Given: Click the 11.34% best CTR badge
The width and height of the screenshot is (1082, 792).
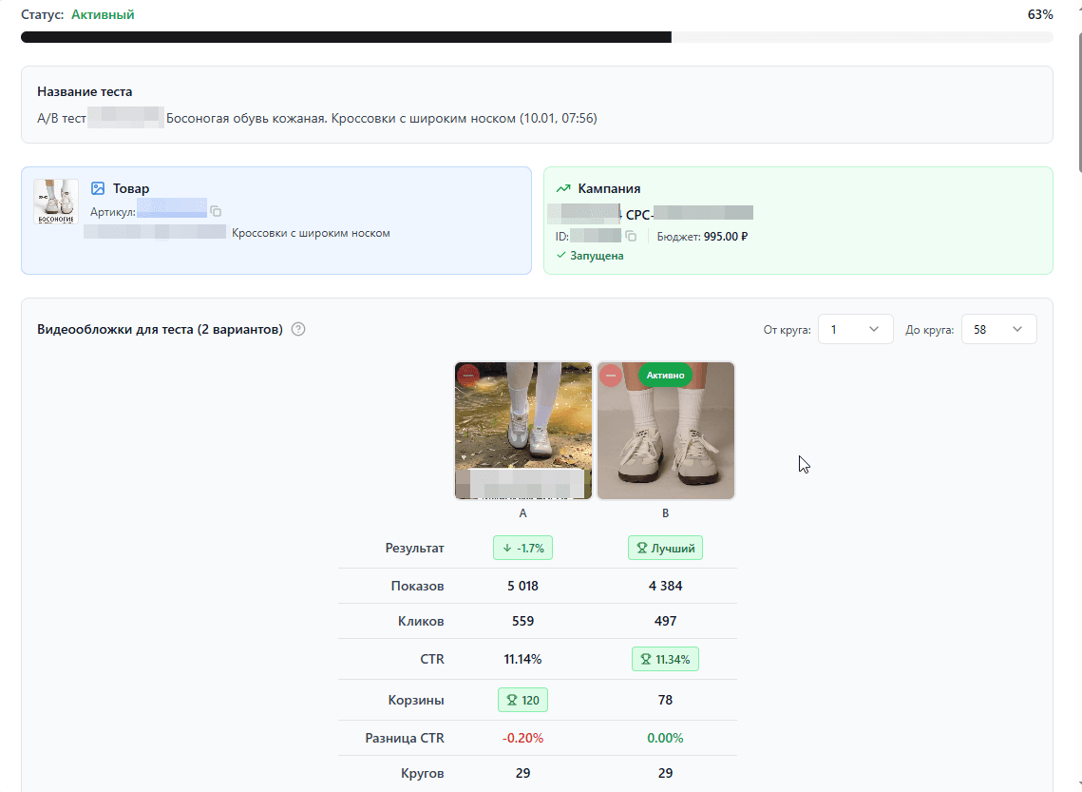Looking at the screenshot, I should pyautogui.click(x=665, y=659).
